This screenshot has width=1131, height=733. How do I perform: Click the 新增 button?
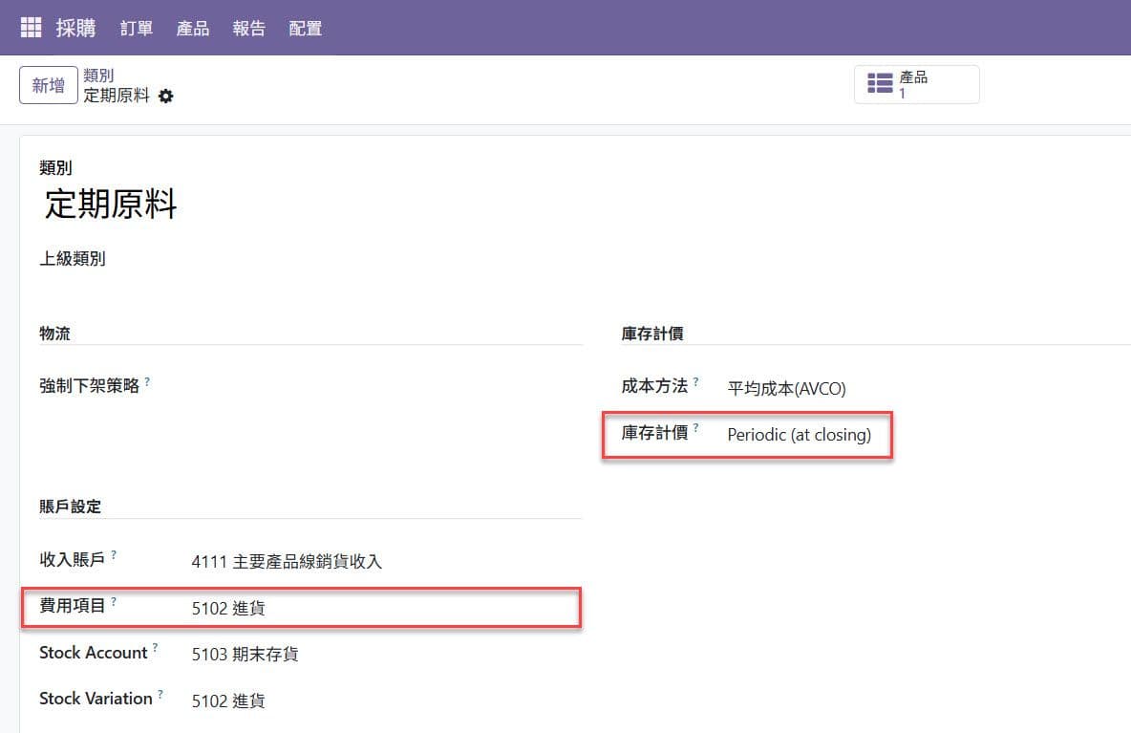coord(49,85)
